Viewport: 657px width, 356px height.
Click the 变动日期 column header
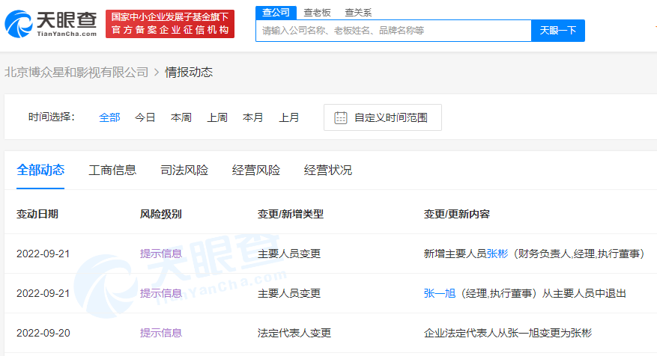coord(37,214)
